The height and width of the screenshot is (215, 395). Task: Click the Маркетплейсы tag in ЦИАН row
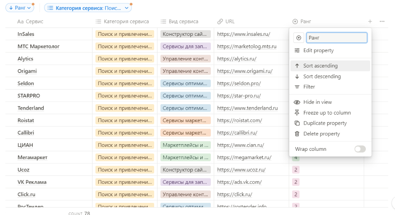pyautogui.click(x=185, y=145)
